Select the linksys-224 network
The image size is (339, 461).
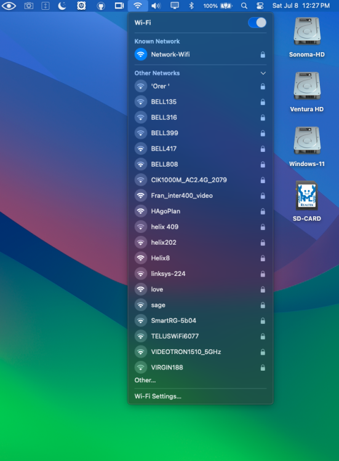[x=201, y=274]
